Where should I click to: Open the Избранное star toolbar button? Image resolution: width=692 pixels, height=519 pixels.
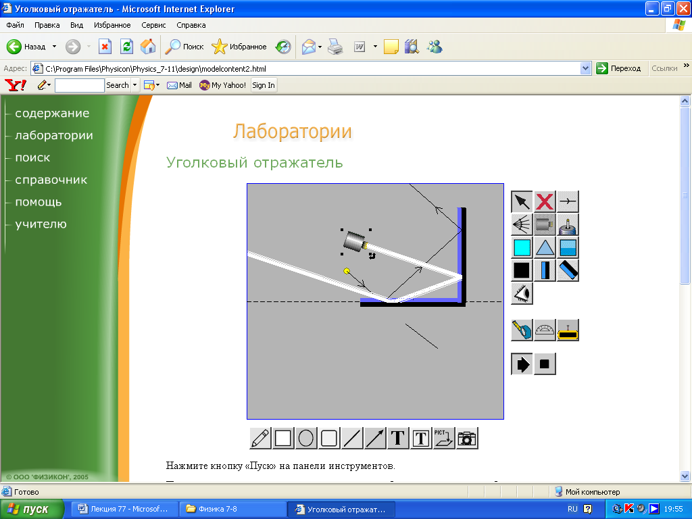click(239, 47)
